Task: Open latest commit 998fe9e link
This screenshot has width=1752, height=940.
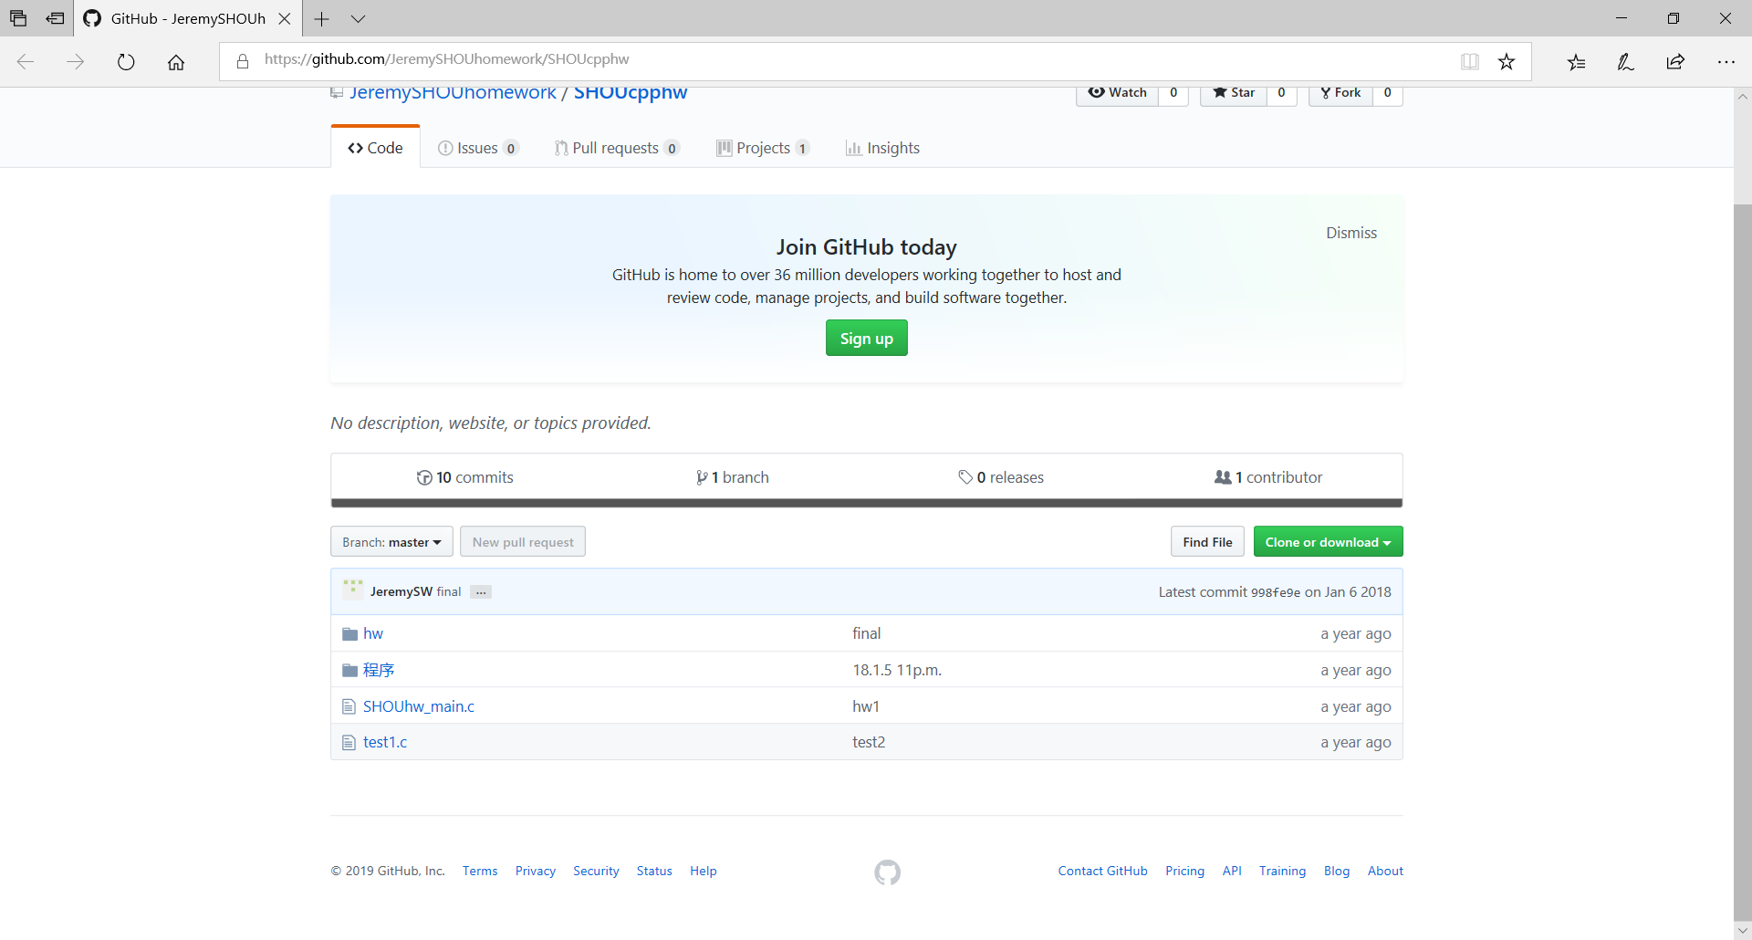Action: 1276,592
